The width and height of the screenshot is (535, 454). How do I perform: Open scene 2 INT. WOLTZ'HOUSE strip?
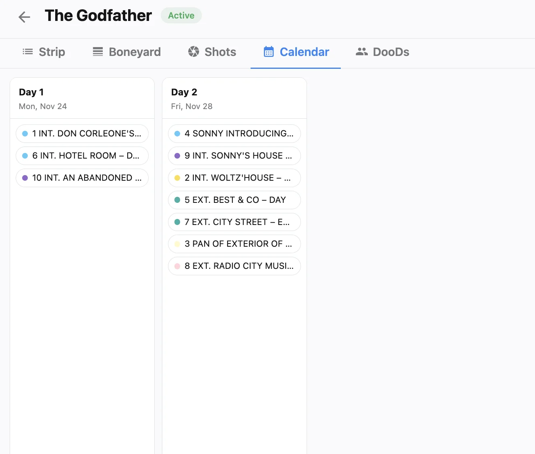point(234,178)
